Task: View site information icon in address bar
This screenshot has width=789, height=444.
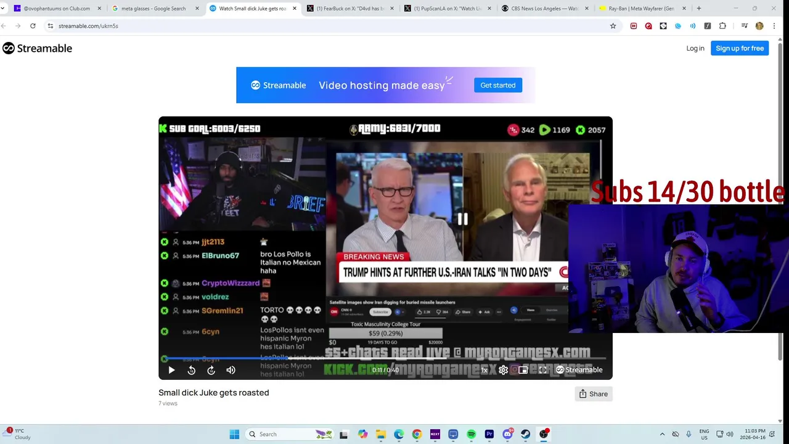Action: [51, 26]
